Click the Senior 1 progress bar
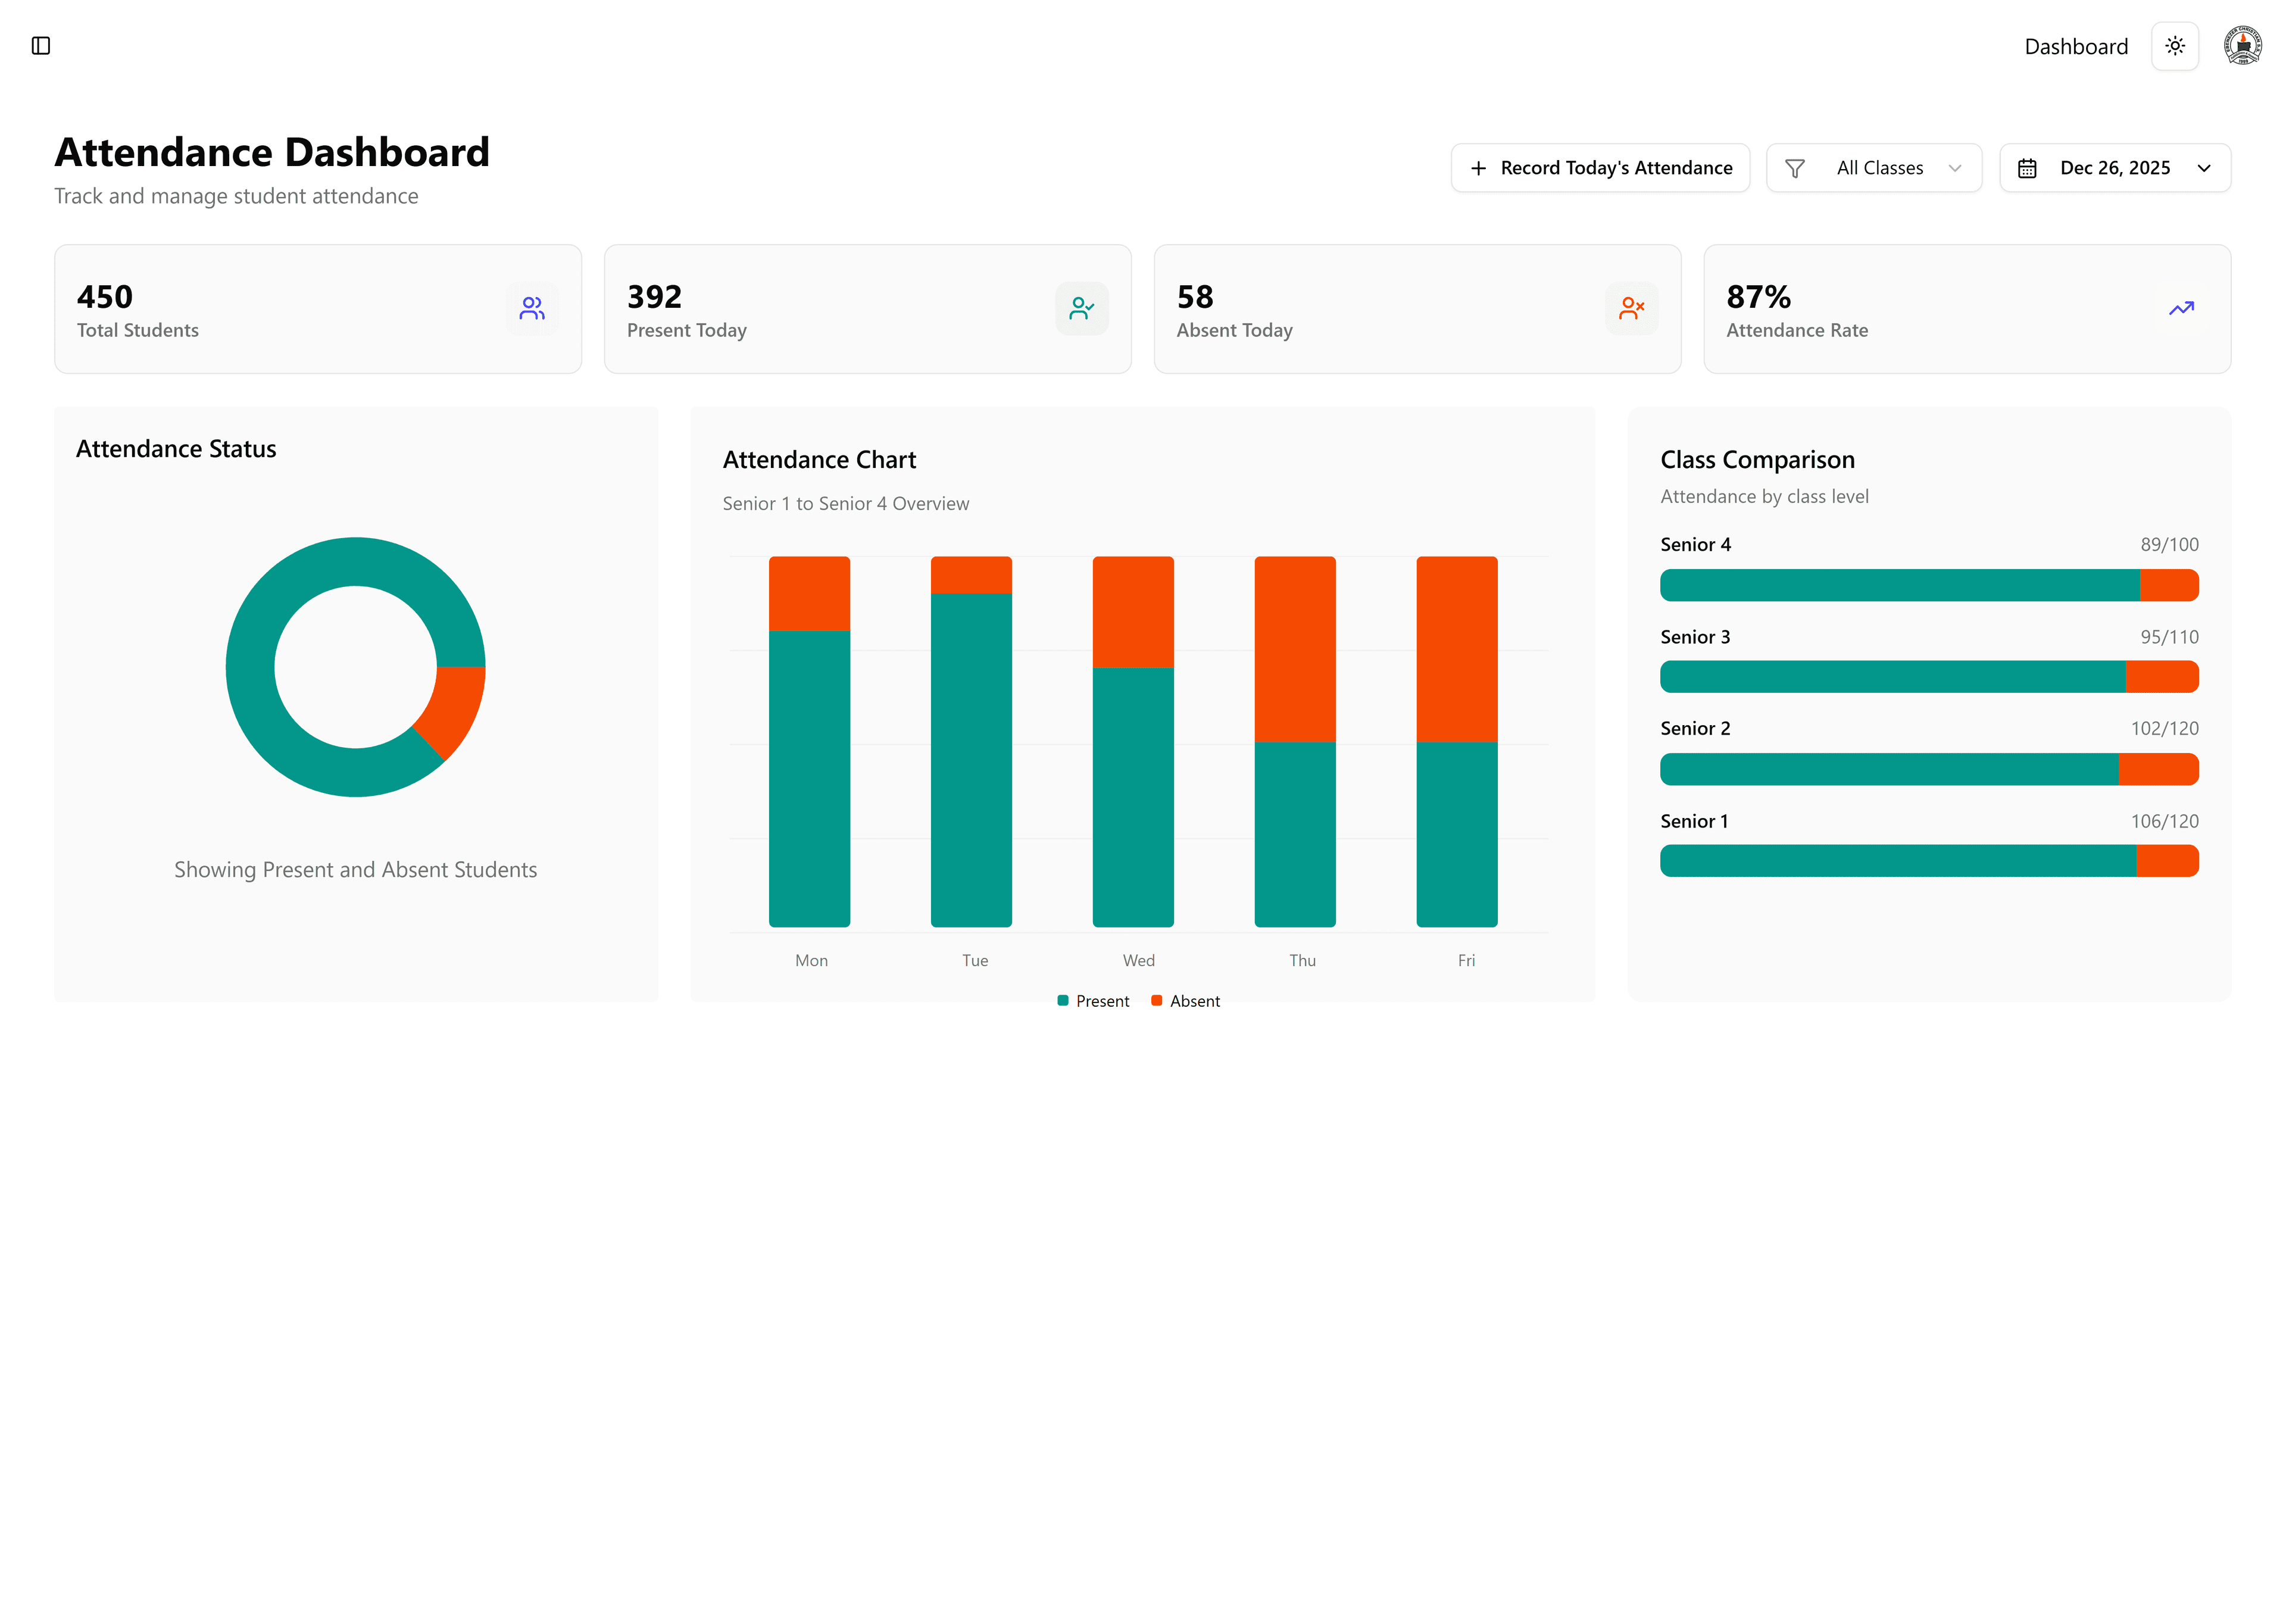Viewport: 2286px width, 1624px height. (x=1928, y=860)
